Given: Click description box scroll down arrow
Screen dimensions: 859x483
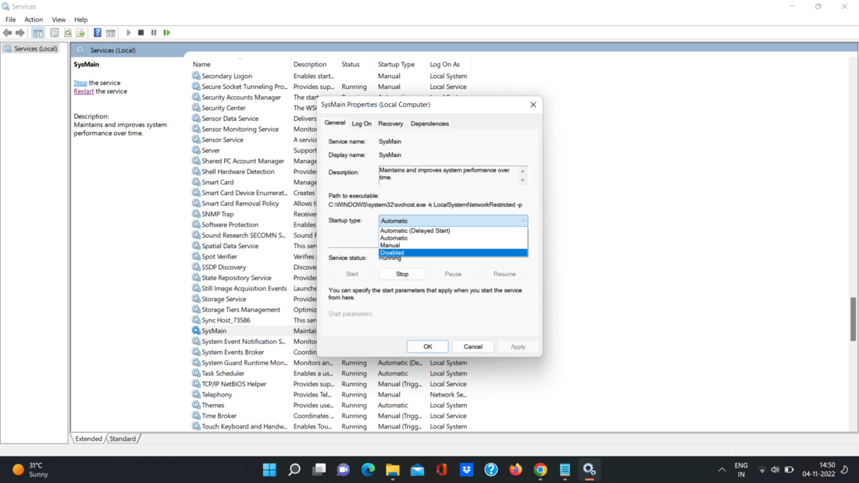Looking at the screenshot, I should point(522,181).
